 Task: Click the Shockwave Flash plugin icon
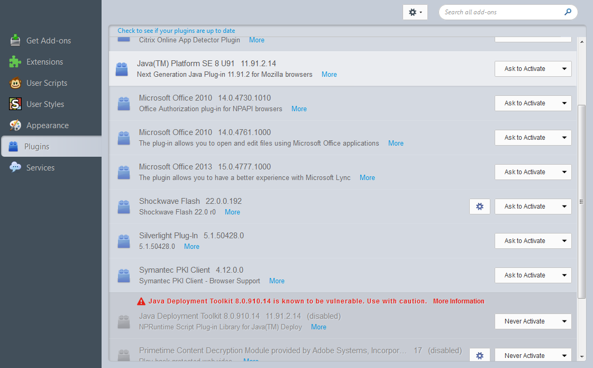(x=124, y=207)
